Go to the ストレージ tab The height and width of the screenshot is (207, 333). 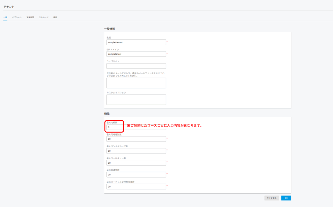(x=44, y=17)
